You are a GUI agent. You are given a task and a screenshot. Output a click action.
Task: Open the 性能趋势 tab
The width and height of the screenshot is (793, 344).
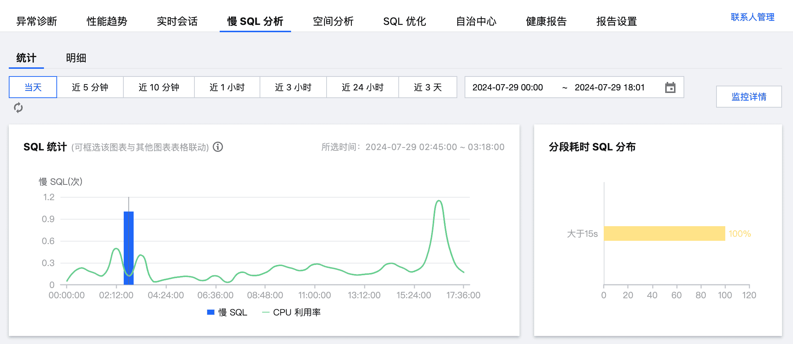coord(107,21)
